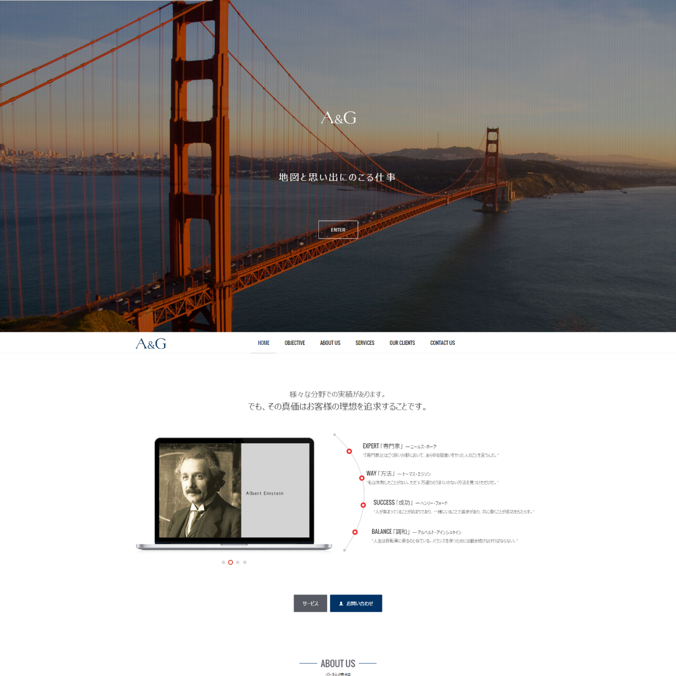This screenshot has width=676, height=676.
Task: Click the blue A&G logo in navbar
Action: point(151,344)
